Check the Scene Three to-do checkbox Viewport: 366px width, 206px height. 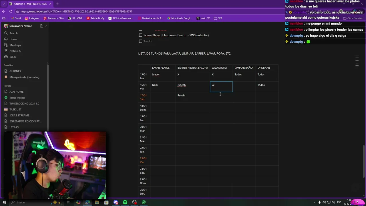141,35
